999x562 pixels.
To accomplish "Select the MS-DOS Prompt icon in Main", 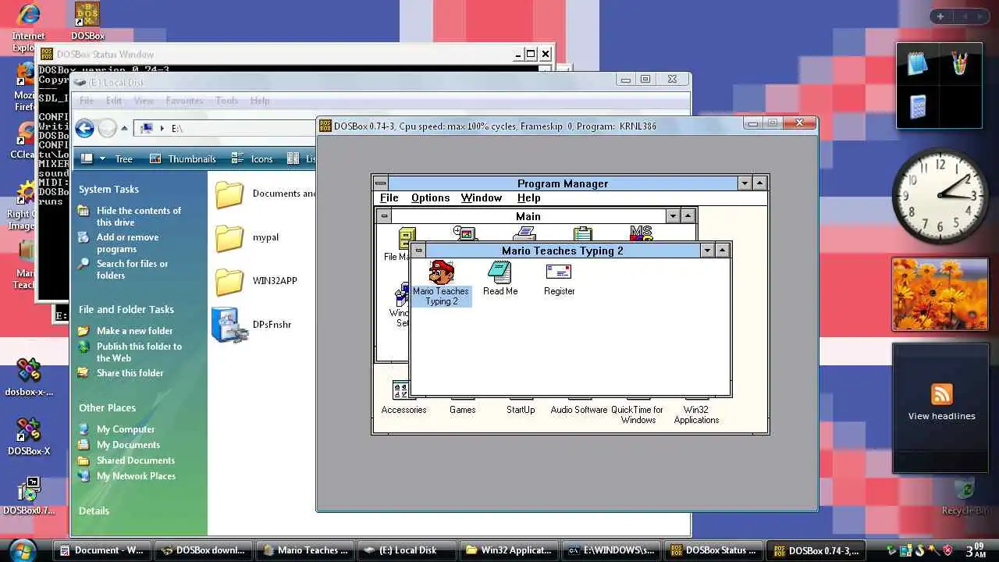I will click(642, 233).
